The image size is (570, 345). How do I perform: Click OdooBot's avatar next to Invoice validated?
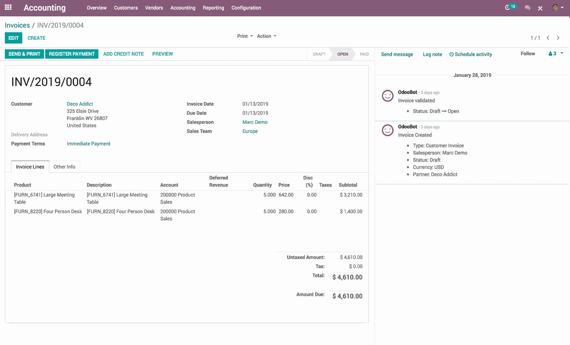(x=387, y=96)
